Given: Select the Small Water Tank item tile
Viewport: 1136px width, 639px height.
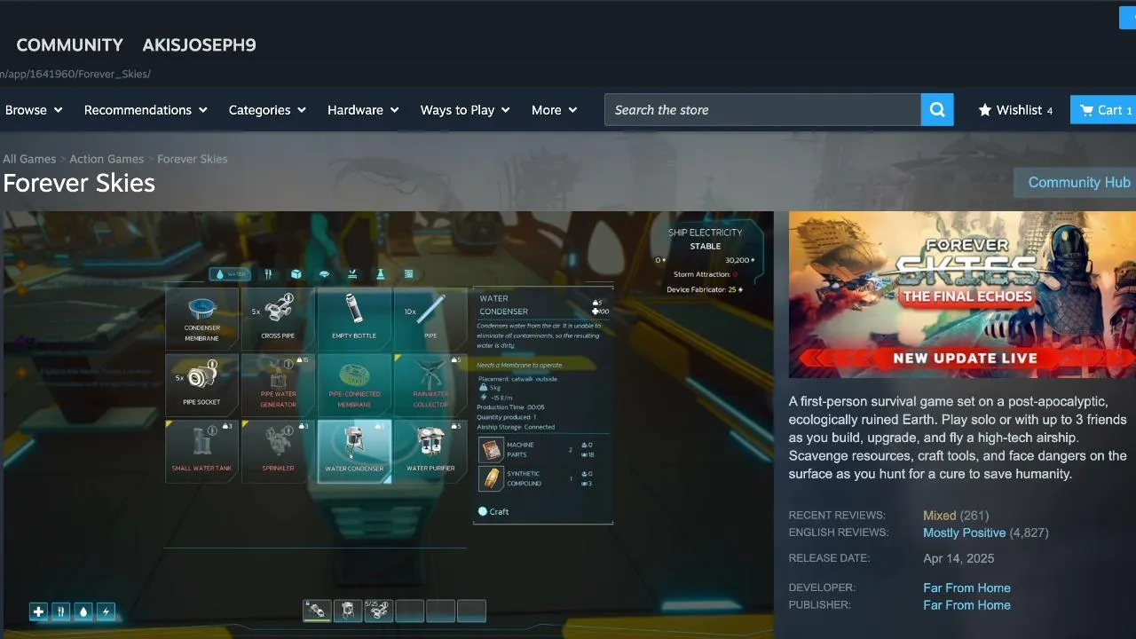Looking at the screenshot, I should (x=202, y=452).
